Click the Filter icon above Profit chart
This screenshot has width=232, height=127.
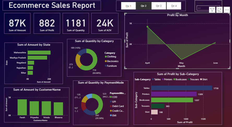(212, 10)
